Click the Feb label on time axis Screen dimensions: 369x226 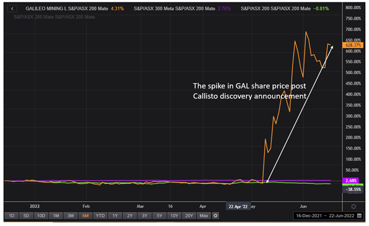[x=86, y=207]
